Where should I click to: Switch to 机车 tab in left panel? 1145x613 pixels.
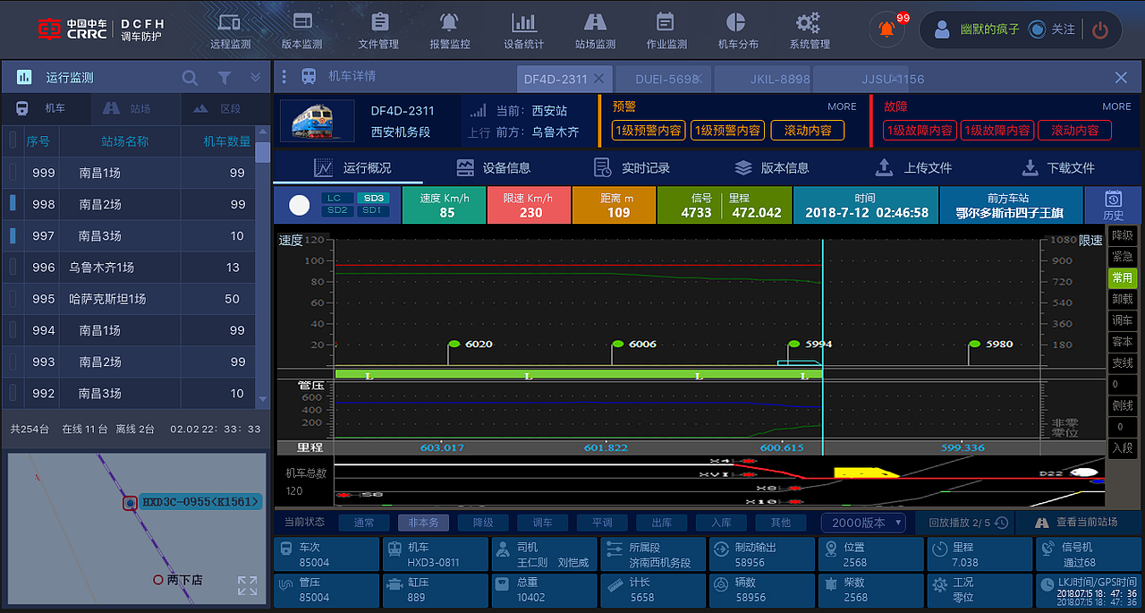point(47,108)
